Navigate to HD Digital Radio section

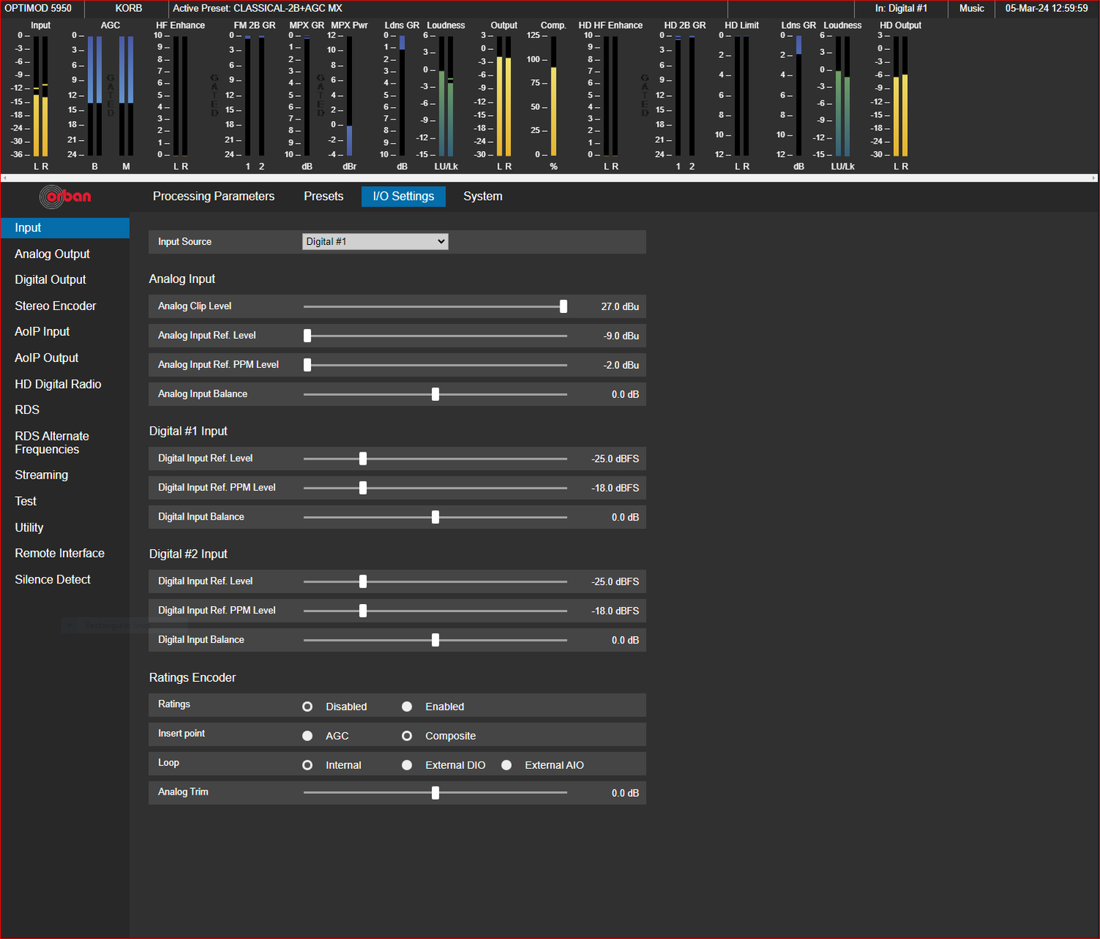[x=58, y=384]
